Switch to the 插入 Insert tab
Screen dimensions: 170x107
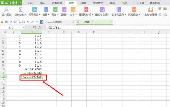click(x=43, y=3)
